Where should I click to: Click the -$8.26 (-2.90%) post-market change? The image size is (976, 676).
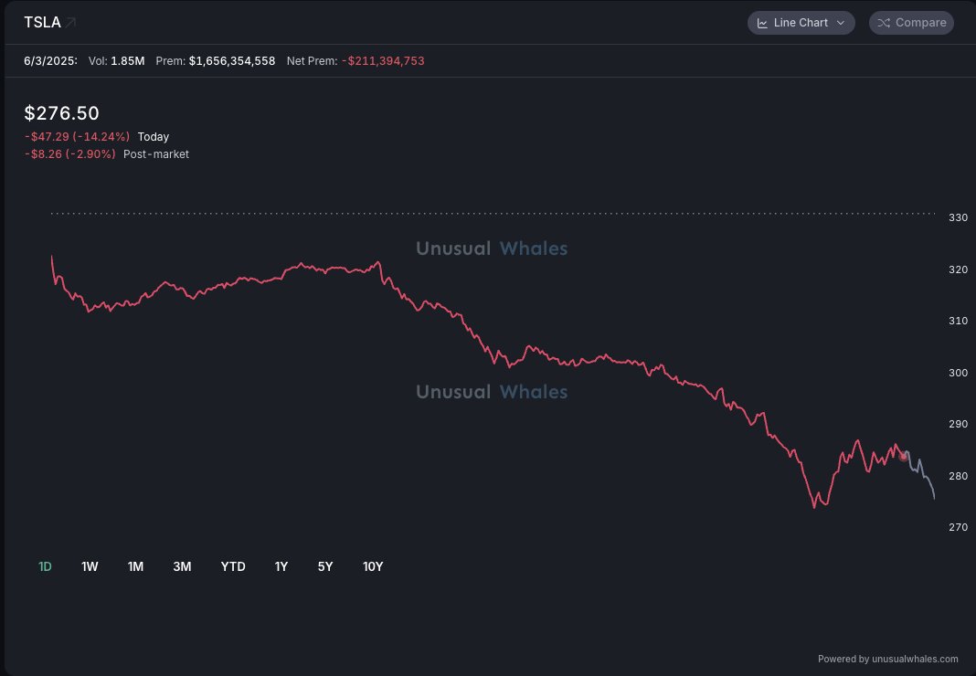pos(69,154)
